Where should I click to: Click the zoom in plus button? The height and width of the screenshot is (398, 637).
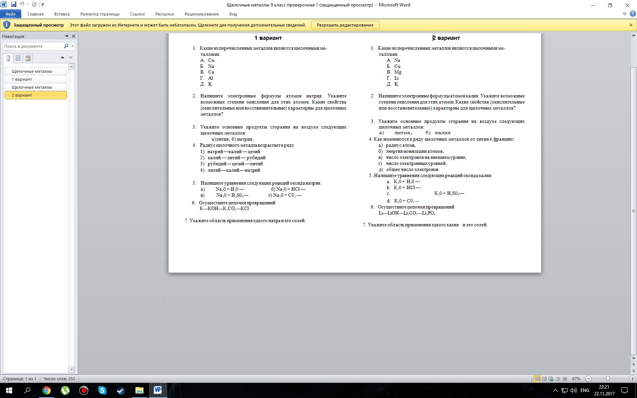tap(632, 379)
